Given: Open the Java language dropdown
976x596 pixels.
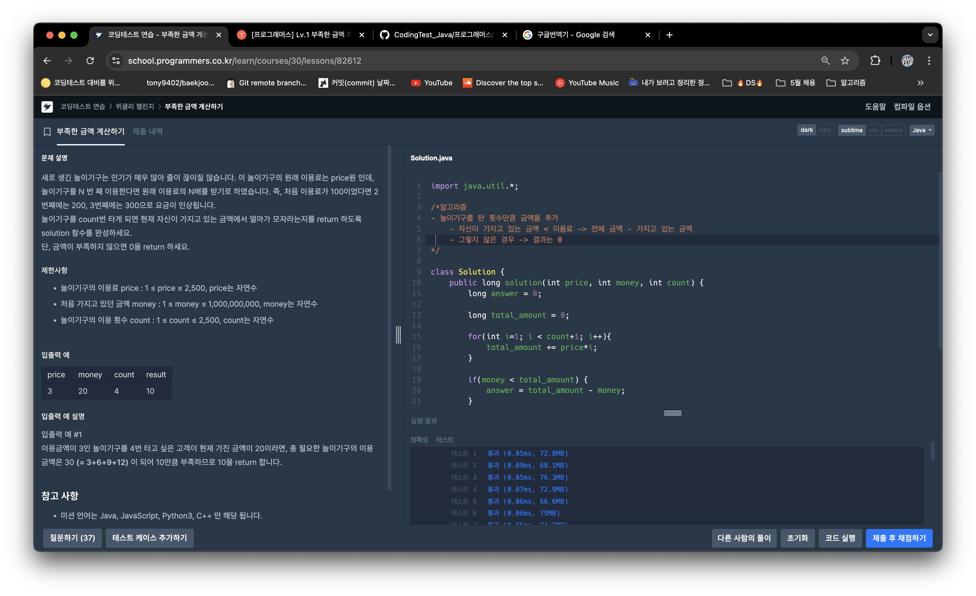Looking at the screenshot, I should point(922,130).
